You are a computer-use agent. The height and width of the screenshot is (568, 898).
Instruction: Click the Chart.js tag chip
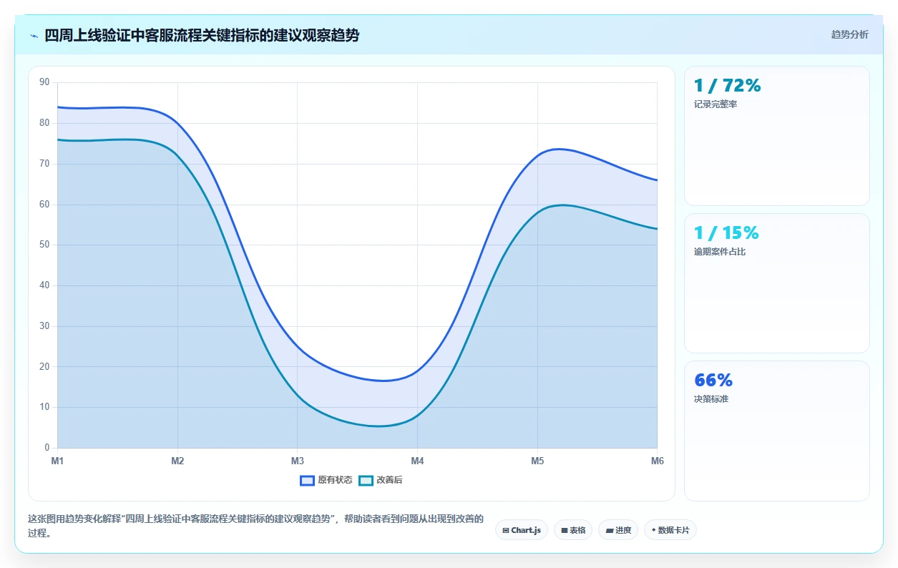point(522,530)
